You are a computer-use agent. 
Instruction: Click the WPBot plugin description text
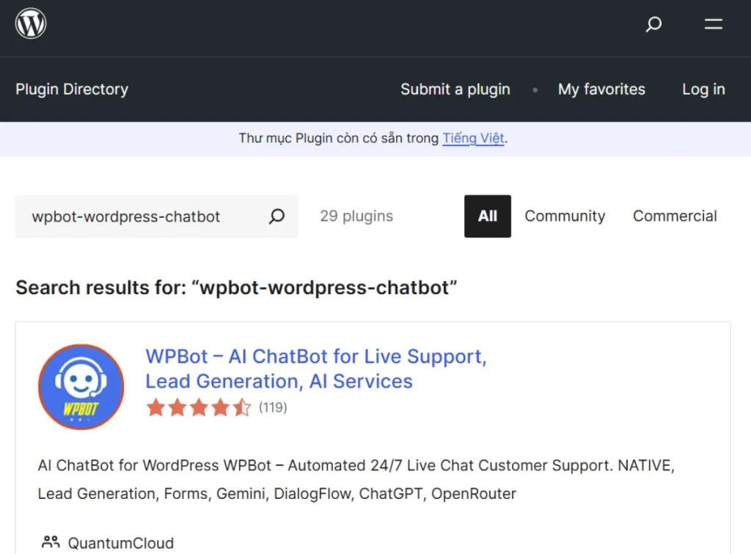tap(356, 479)
